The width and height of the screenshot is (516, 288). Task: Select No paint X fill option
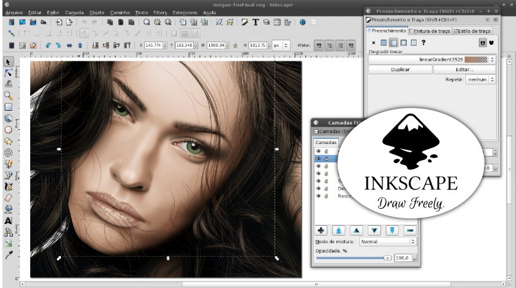click(x=374, y=43)
